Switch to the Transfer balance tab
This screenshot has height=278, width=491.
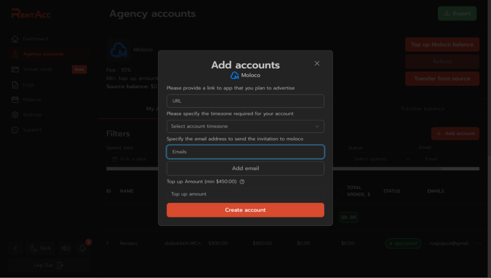tap(422, 109)
